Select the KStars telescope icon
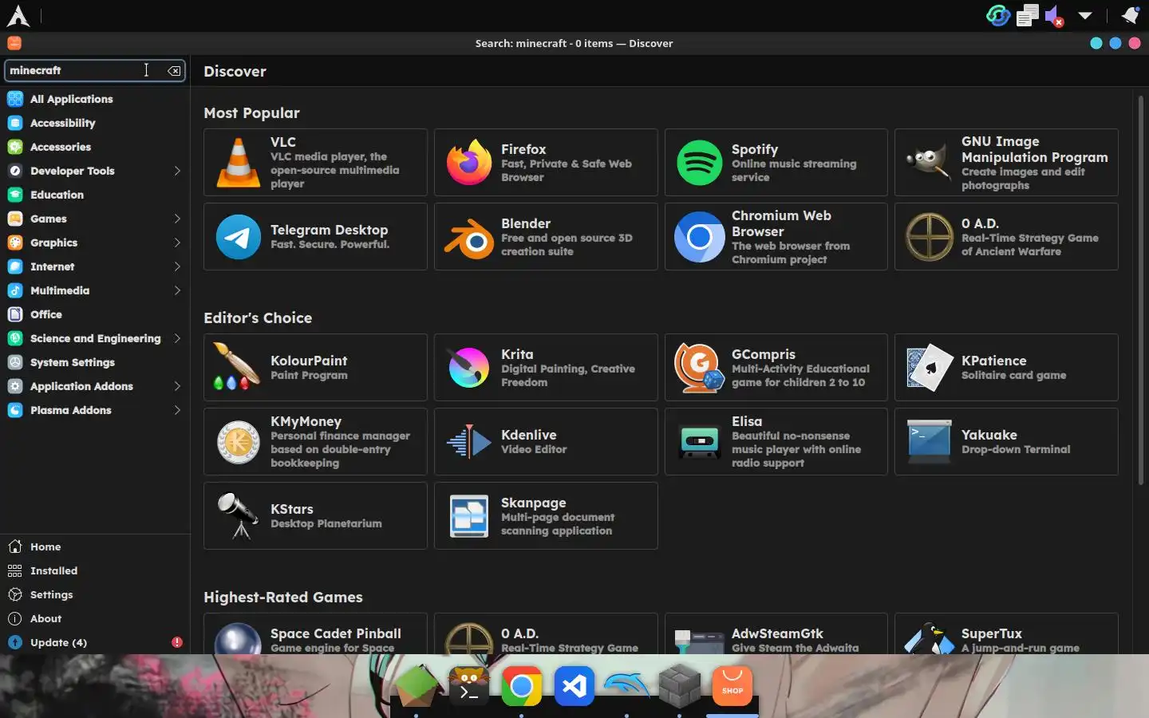 tap(239, 516)
